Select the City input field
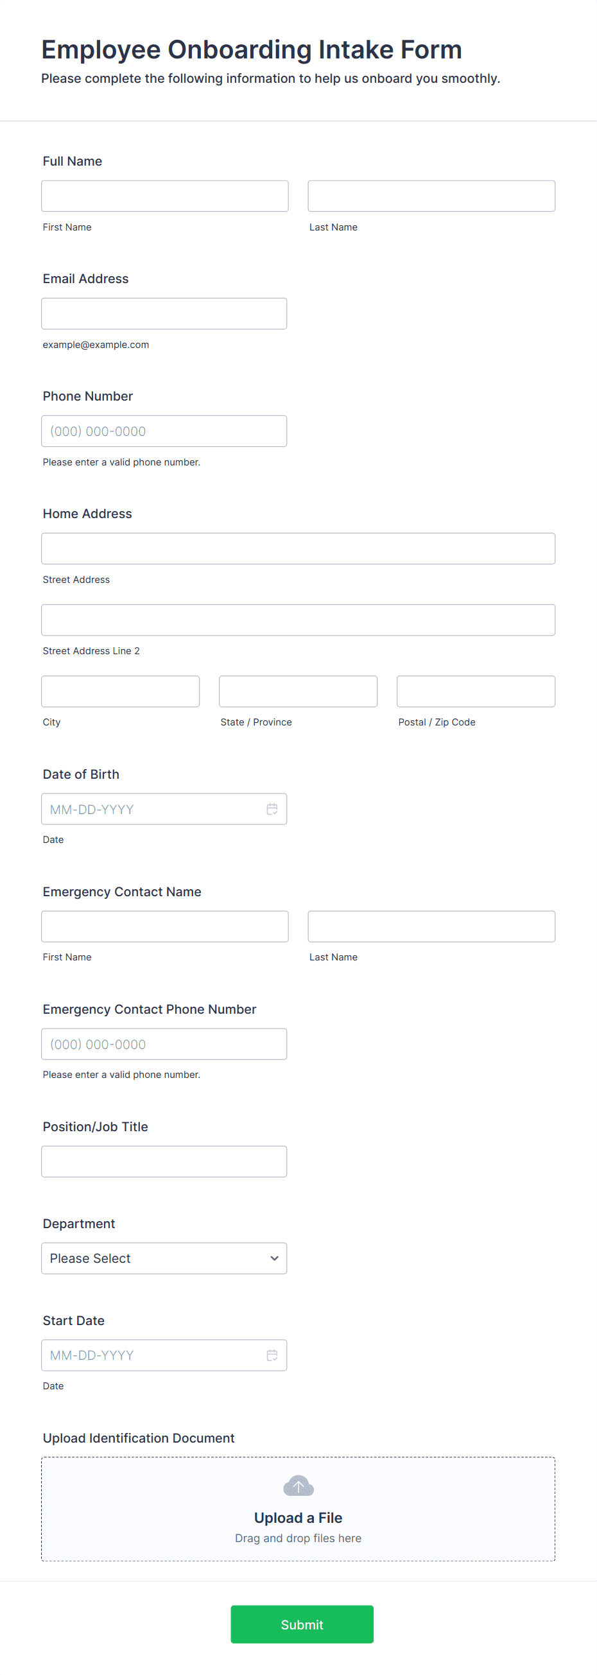 [120, 691]
